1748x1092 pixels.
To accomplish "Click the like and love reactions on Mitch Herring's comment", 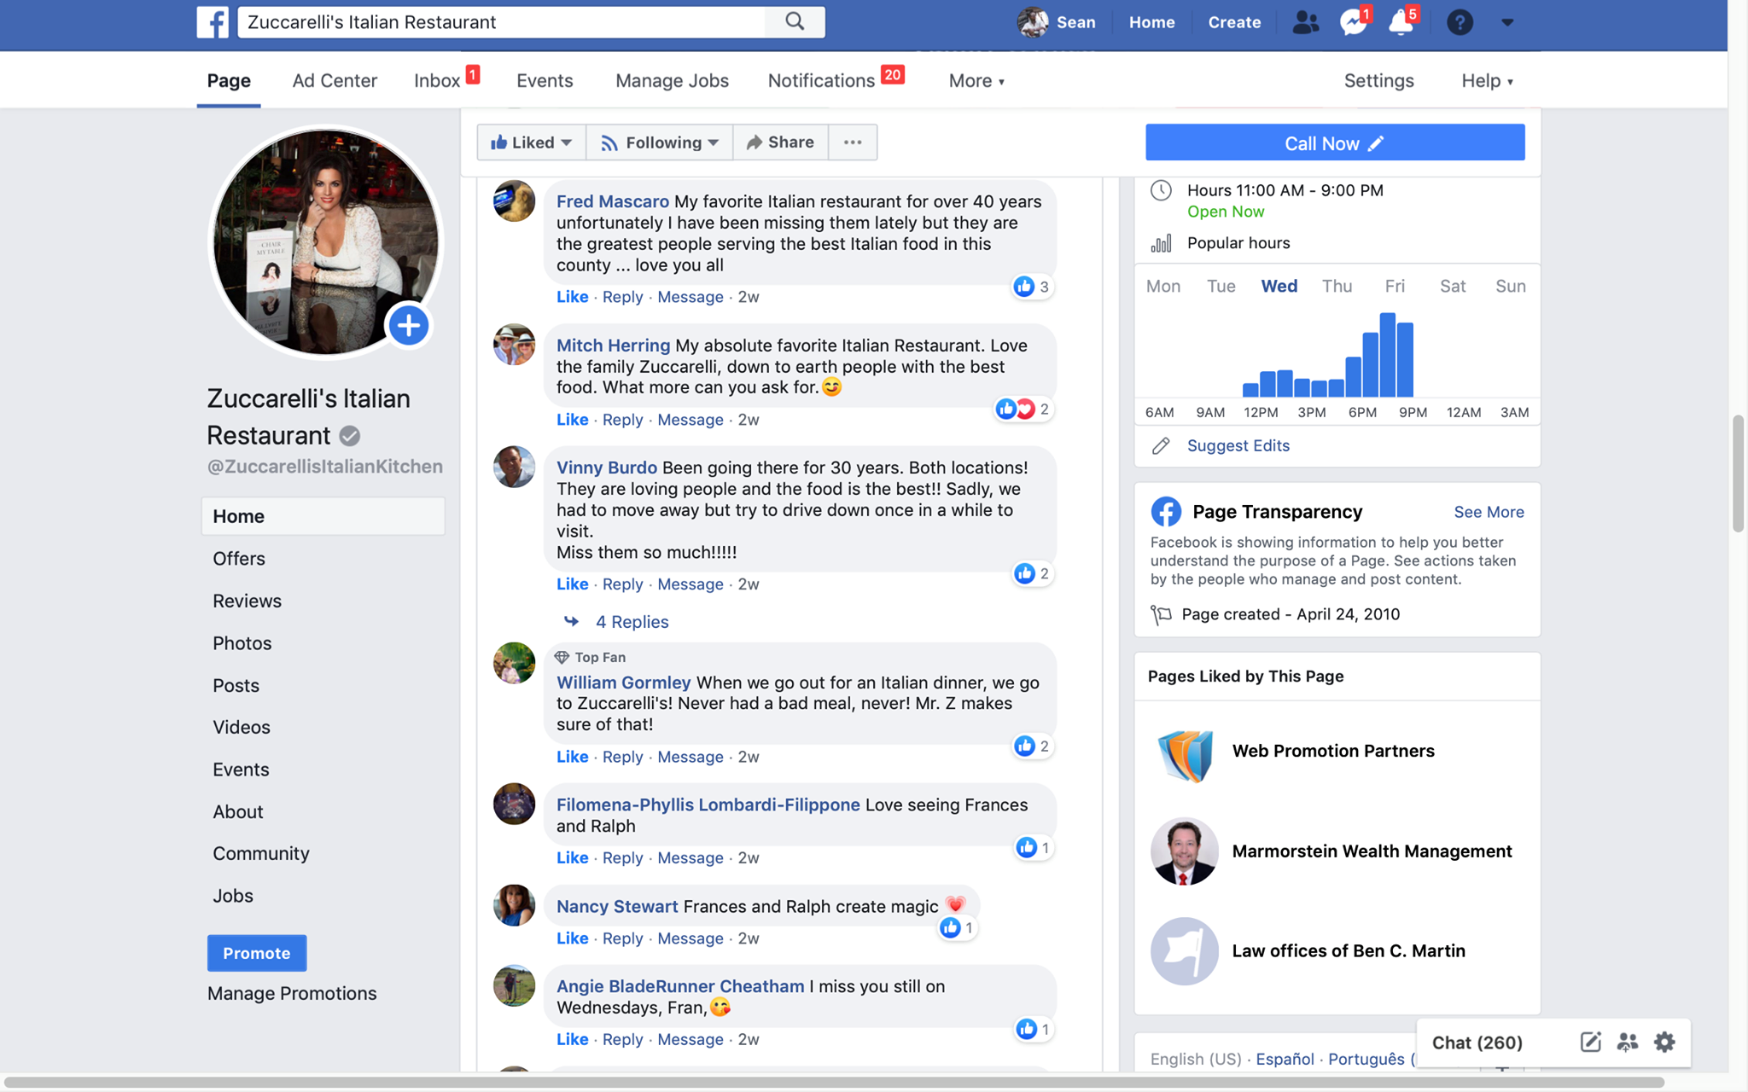I will (1023, 409).
